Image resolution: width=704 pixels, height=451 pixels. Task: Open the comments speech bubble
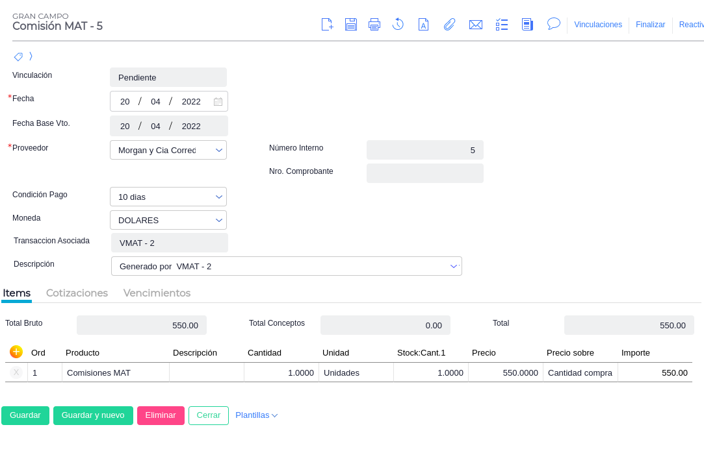554,24
